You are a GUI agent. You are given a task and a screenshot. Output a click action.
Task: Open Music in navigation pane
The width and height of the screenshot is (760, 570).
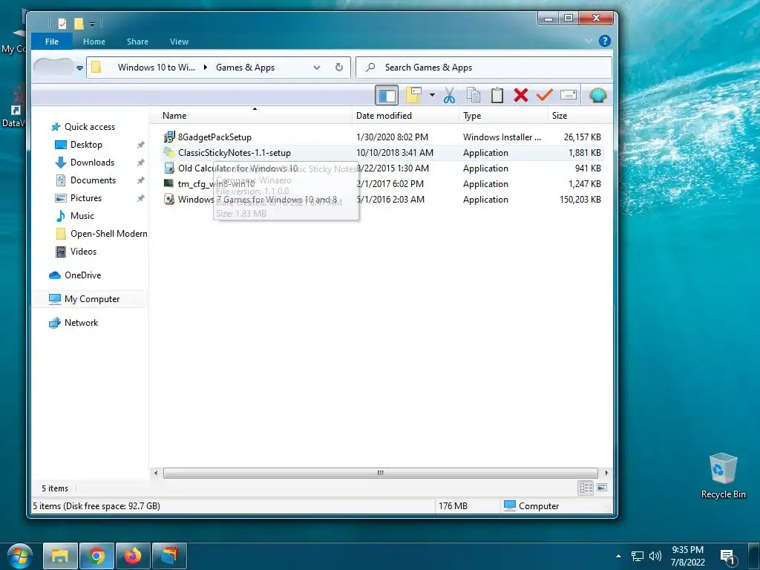point(82,216)
